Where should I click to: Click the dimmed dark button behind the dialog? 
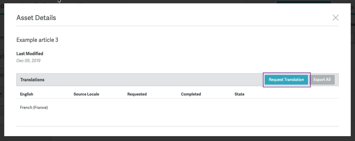point(304,2)
